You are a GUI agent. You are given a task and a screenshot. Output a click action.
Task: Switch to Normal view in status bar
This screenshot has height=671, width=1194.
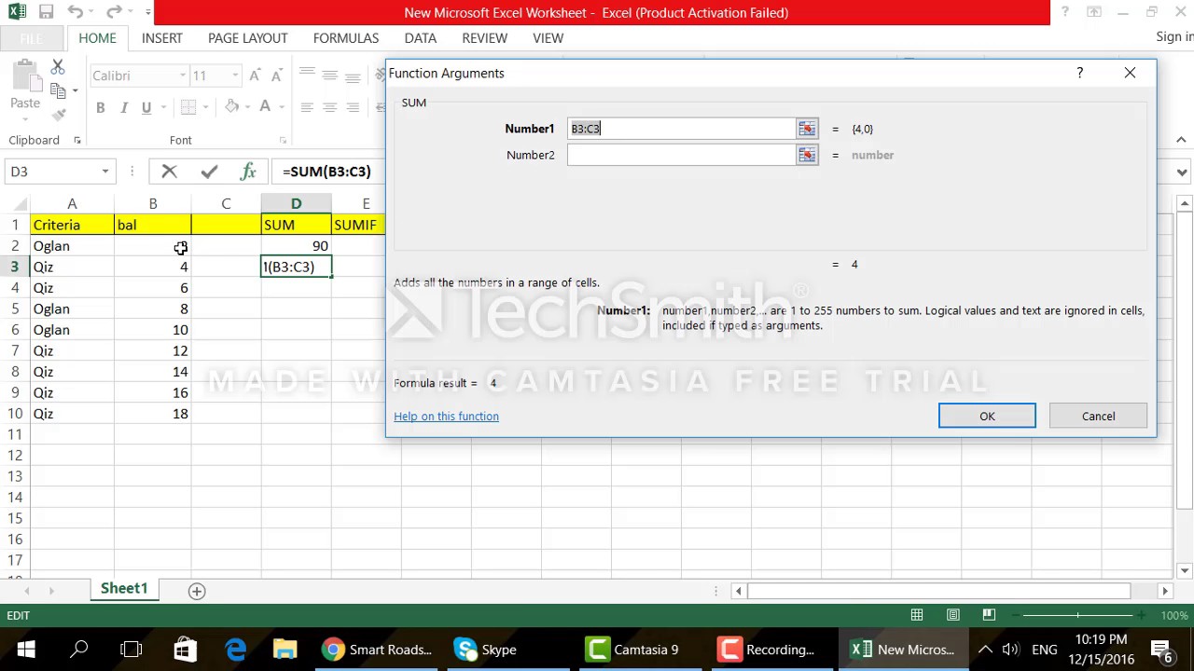pyautogui.click(x=917, y=615)
